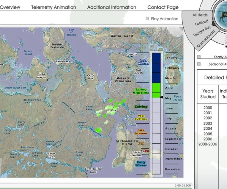
Task: Open the Overview tab
Action: (x=10, y=7)
